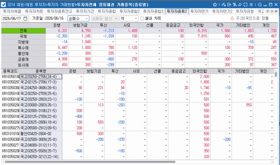The width and height of the screenshot is (280, 165).
Task: Sort by 종목명 column header
Action: pyautogui.click(x=41, y=71)
